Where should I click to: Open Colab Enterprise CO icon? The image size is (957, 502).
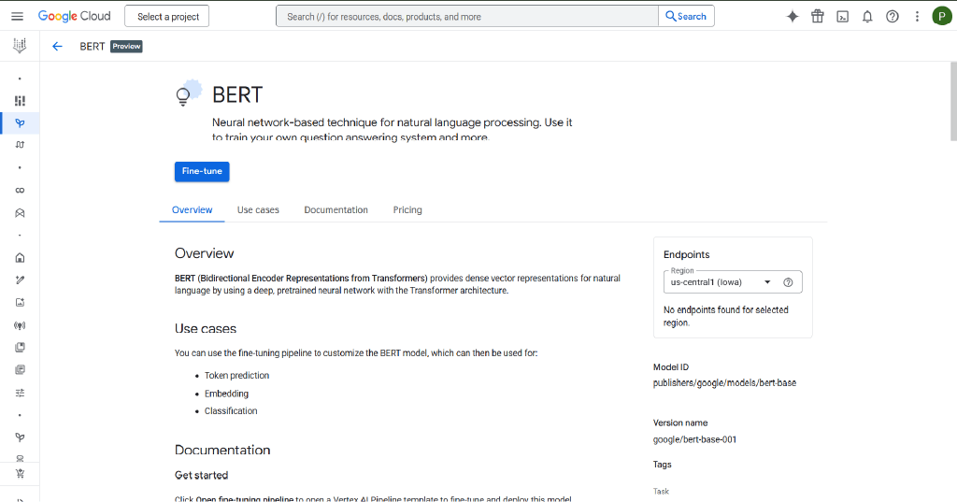coord(20,191)
